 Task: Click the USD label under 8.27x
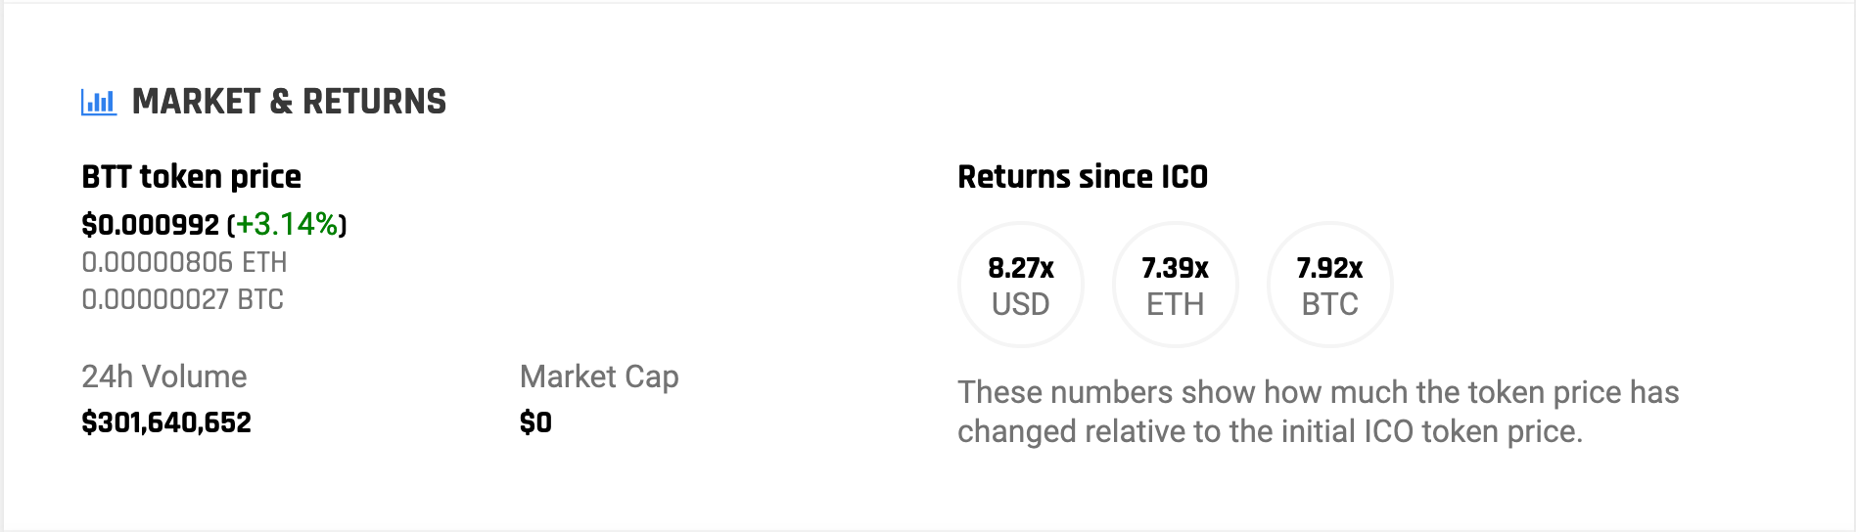click(x=1021, y=305)
